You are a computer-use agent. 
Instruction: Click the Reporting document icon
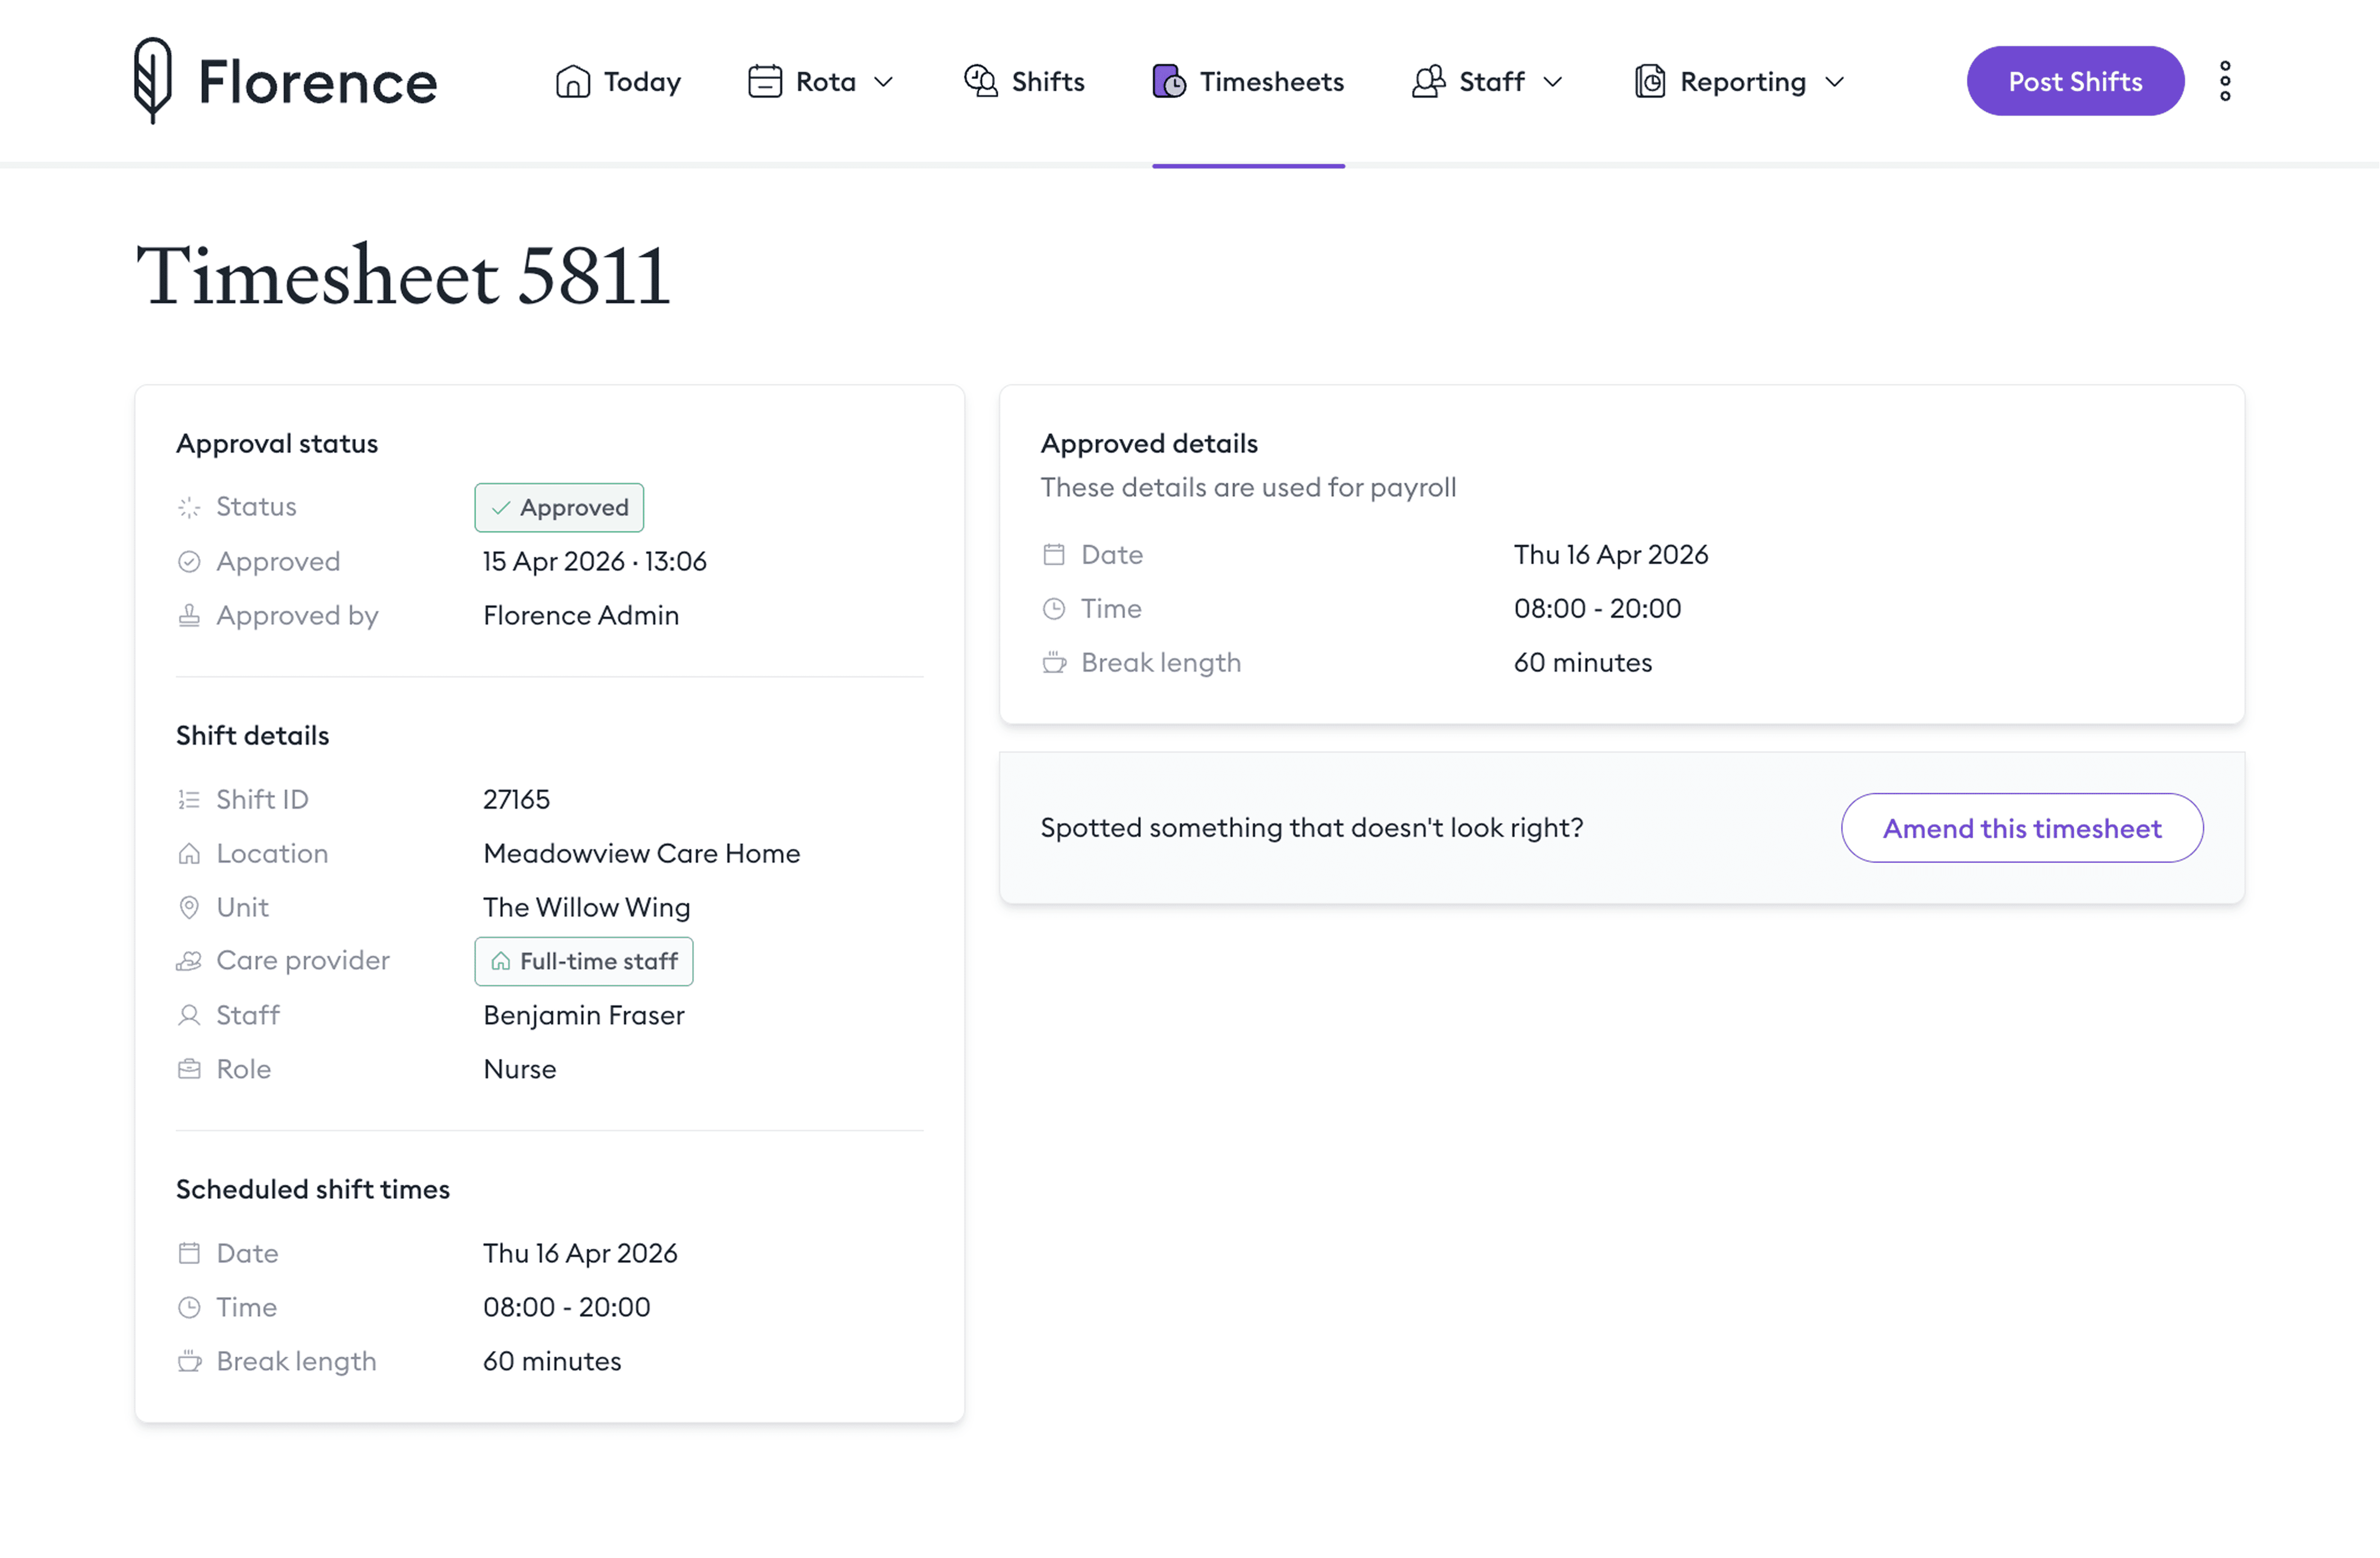(x=1650, y=81)
